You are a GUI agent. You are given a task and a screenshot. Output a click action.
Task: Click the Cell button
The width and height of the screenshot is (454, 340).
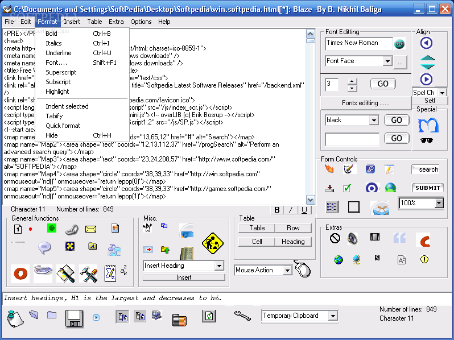pyautogui.click(x=257, y=242)
